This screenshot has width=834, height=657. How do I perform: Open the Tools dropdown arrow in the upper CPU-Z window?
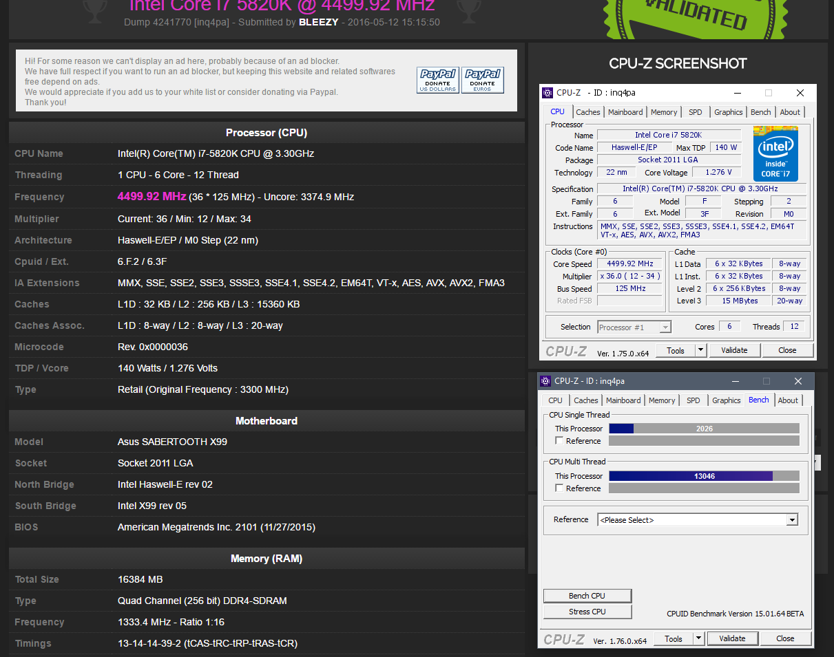(700, 350)
